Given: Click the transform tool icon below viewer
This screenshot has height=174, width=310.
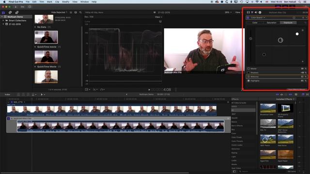Looking at the screenshot, I should 87,89.
